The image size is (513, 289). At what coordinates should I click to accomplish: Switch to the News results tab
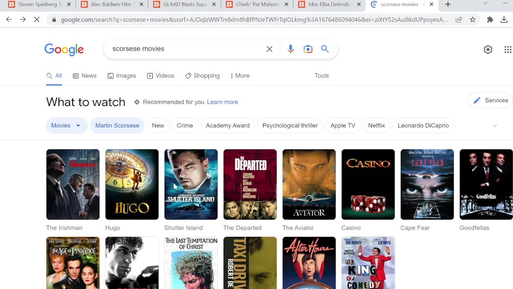pos(85,76)
